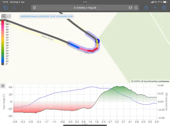Click the red 39° legend color

pos(3,24)
